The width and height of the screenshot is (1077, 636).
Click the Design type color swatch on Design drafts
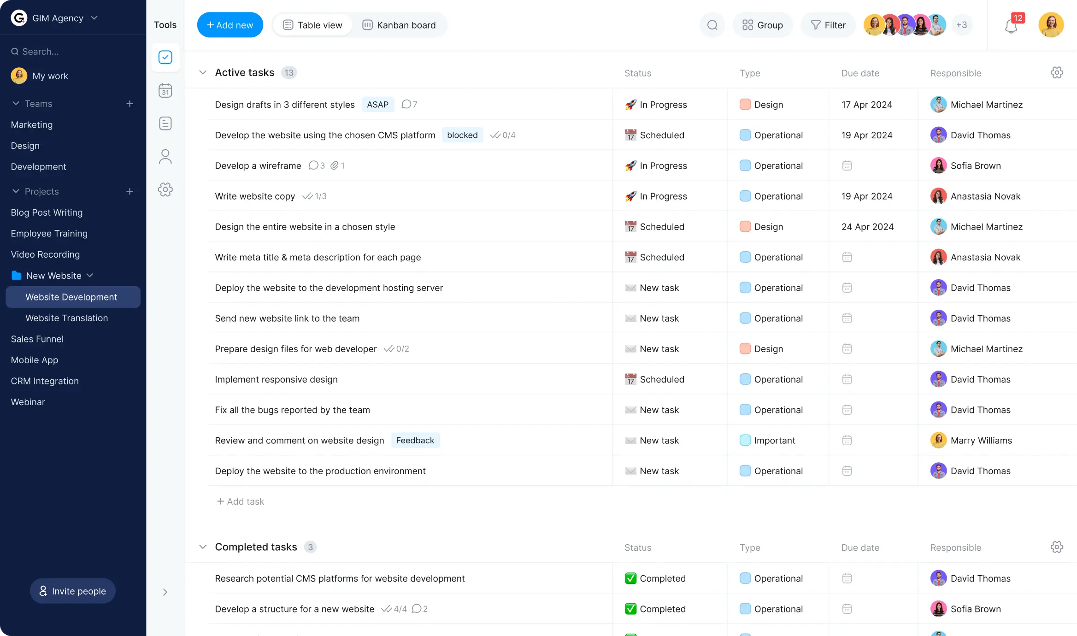[x=745, y=105]
